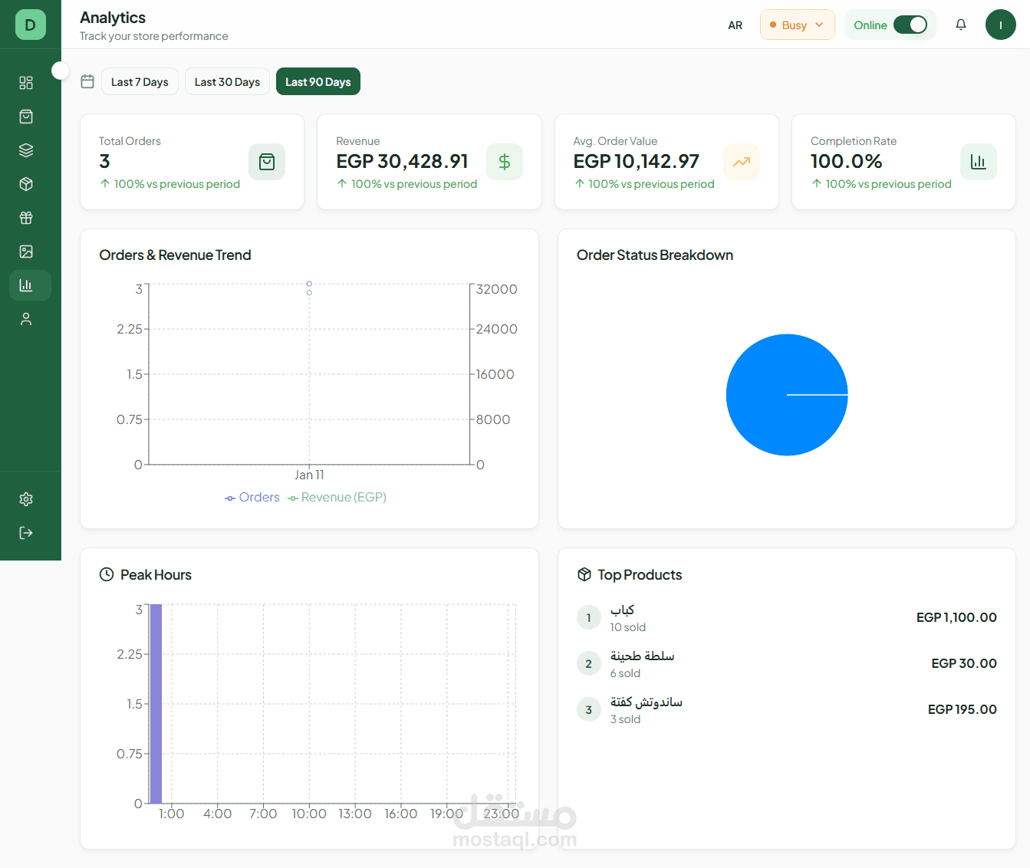Click the 10 sold label

coord(628,627)
